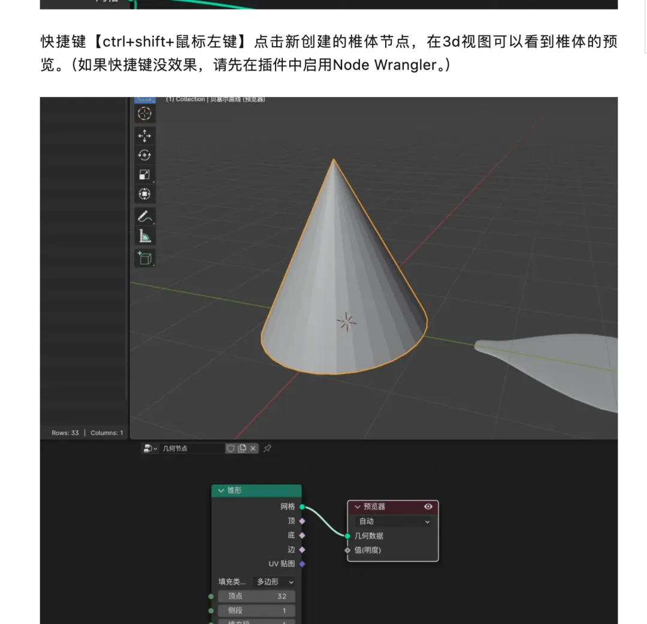647x624 pixels.
Task: Open the node tree browse dropdown
Action: coord(150,448)
